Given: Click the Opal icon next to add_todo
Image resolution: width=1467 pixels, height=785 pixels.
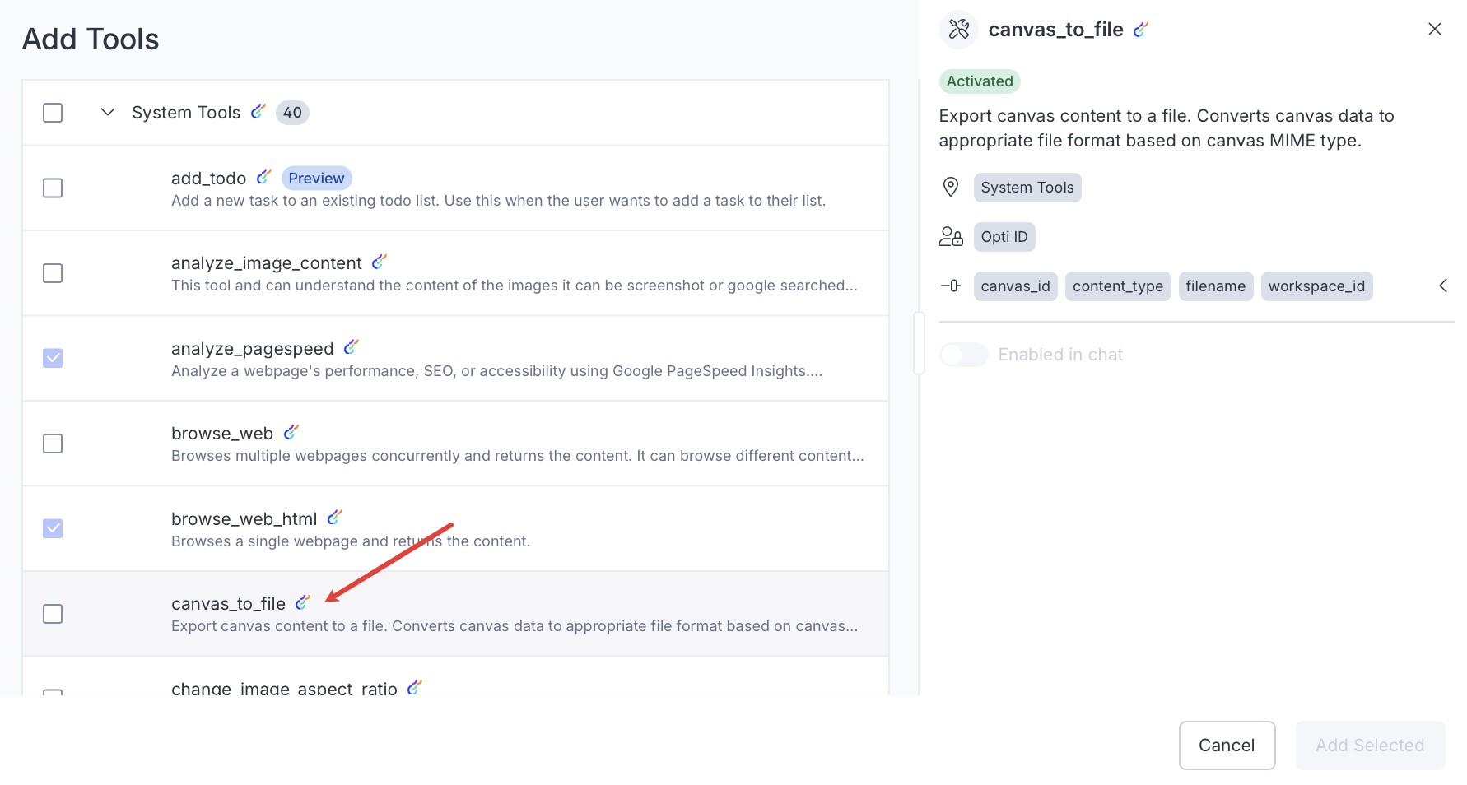Looking at the screenshot, I should (263, 177).
